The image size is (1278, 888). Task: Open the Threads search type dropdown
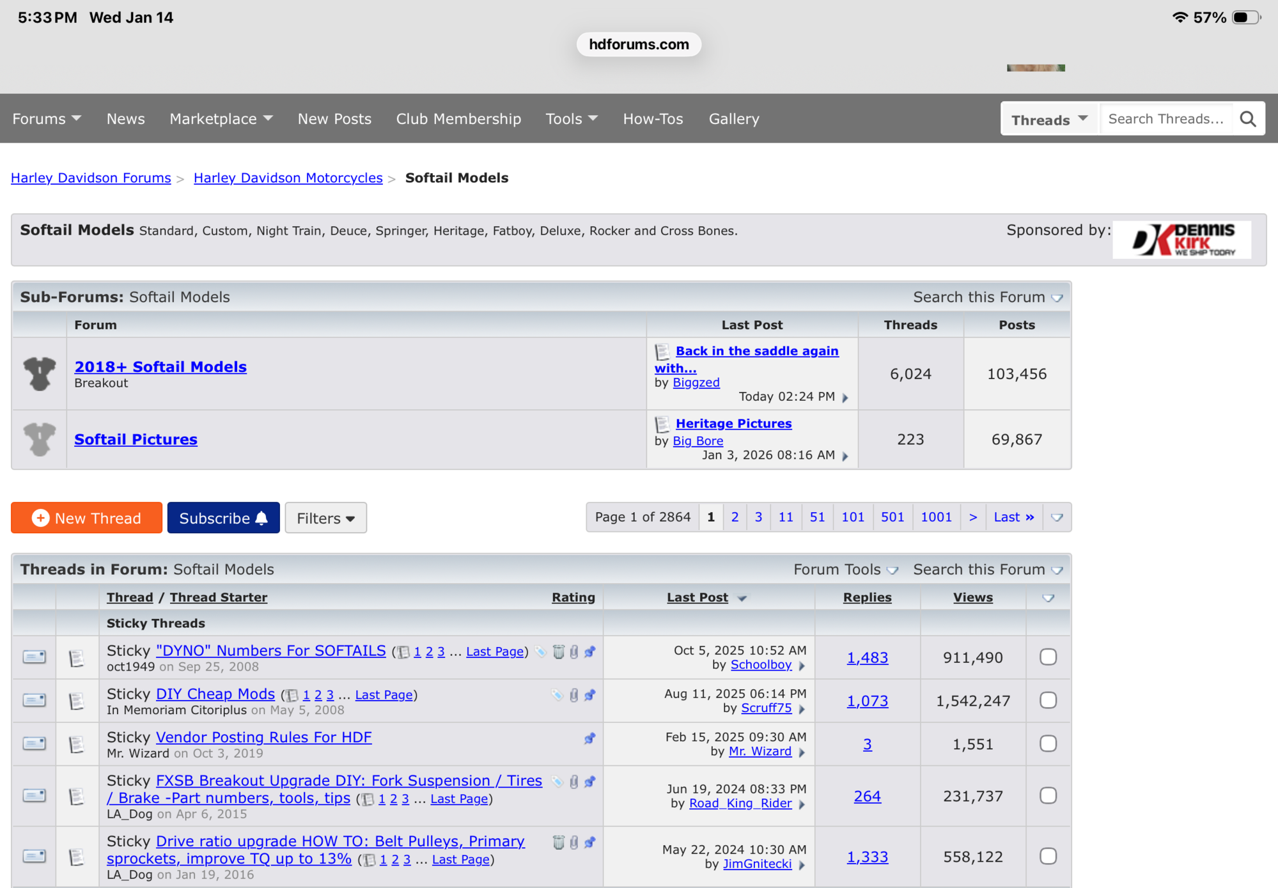point(1048,120)
